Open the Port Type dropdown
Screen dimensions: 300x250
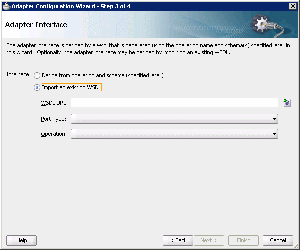pyautogui.click(x=174, y=119)
